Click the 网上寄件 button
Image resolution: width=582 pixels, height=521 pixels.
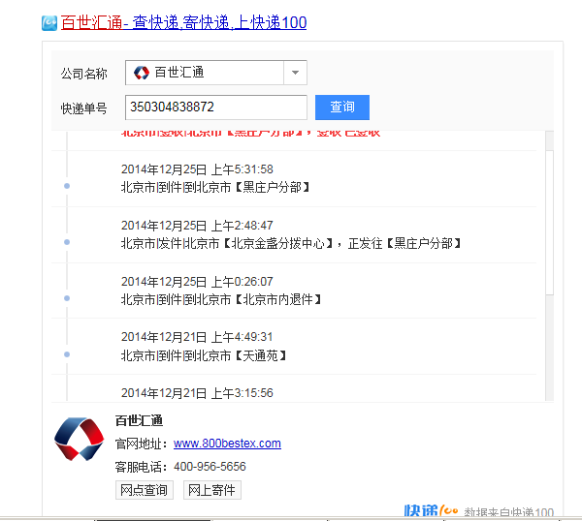coord(211,490)
